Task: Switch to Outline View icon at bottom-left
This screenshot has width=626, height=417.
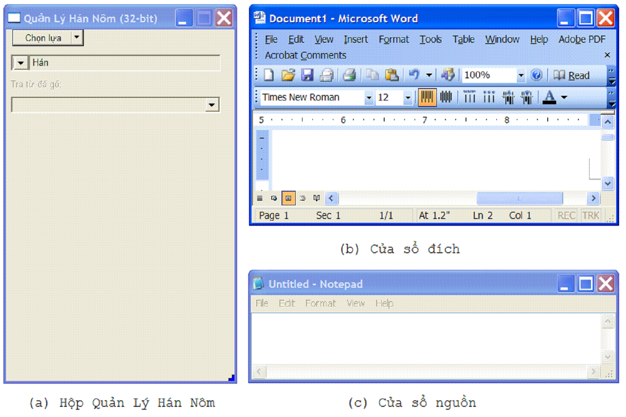Action: pos(303,198)
